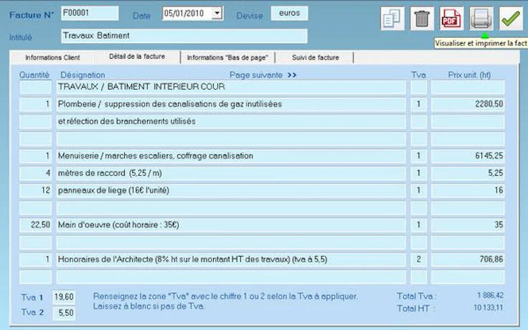Click the Tva 1 rate field 19,60
528x330 pixels.
pos(64,297)
